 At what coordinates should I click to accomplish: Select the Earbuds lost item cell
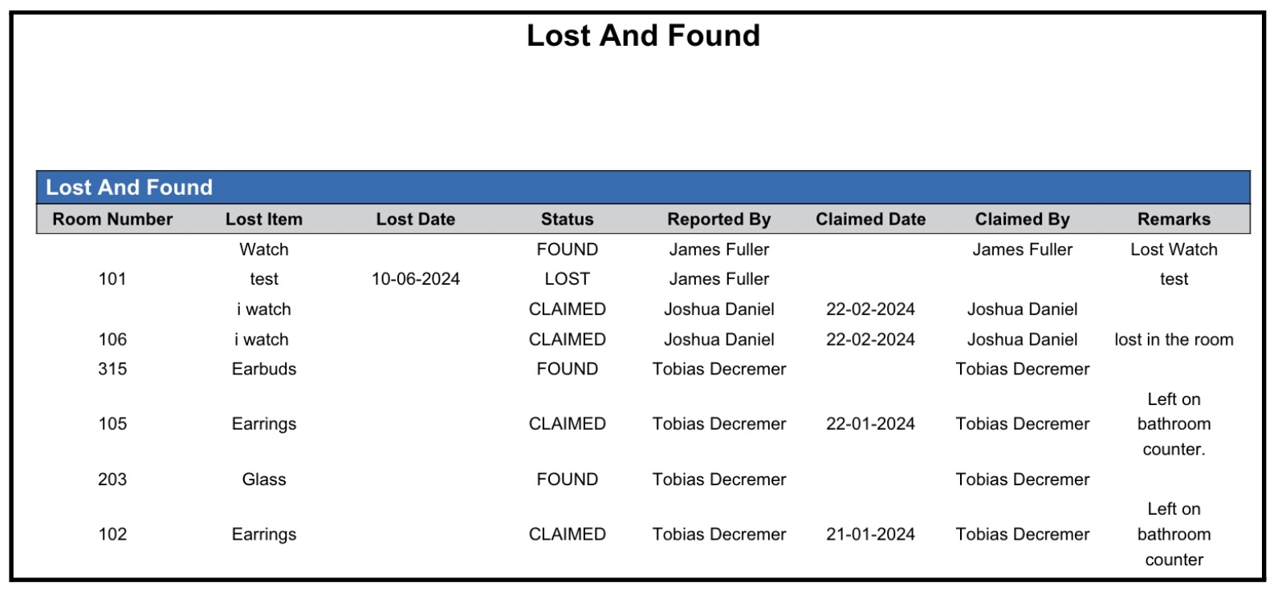pos(263,369)
